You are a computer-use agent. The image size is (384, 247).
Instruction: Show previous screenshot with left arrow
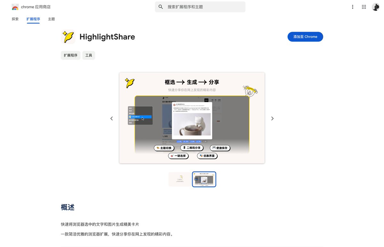coord(112,119)
